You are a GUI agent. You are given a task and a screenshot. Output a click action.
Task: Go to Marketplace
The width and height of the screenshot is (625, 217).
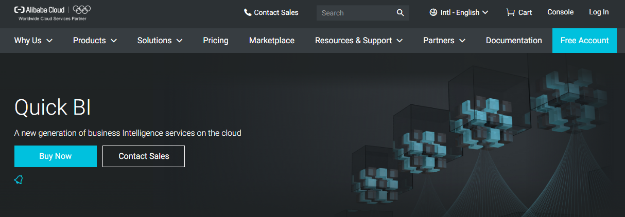272,41
